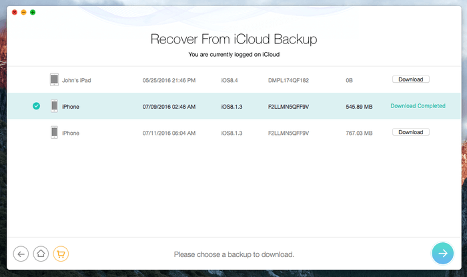Minimize the window with yellow button
This screenshot has height=277, width=467.
point(23,12)
